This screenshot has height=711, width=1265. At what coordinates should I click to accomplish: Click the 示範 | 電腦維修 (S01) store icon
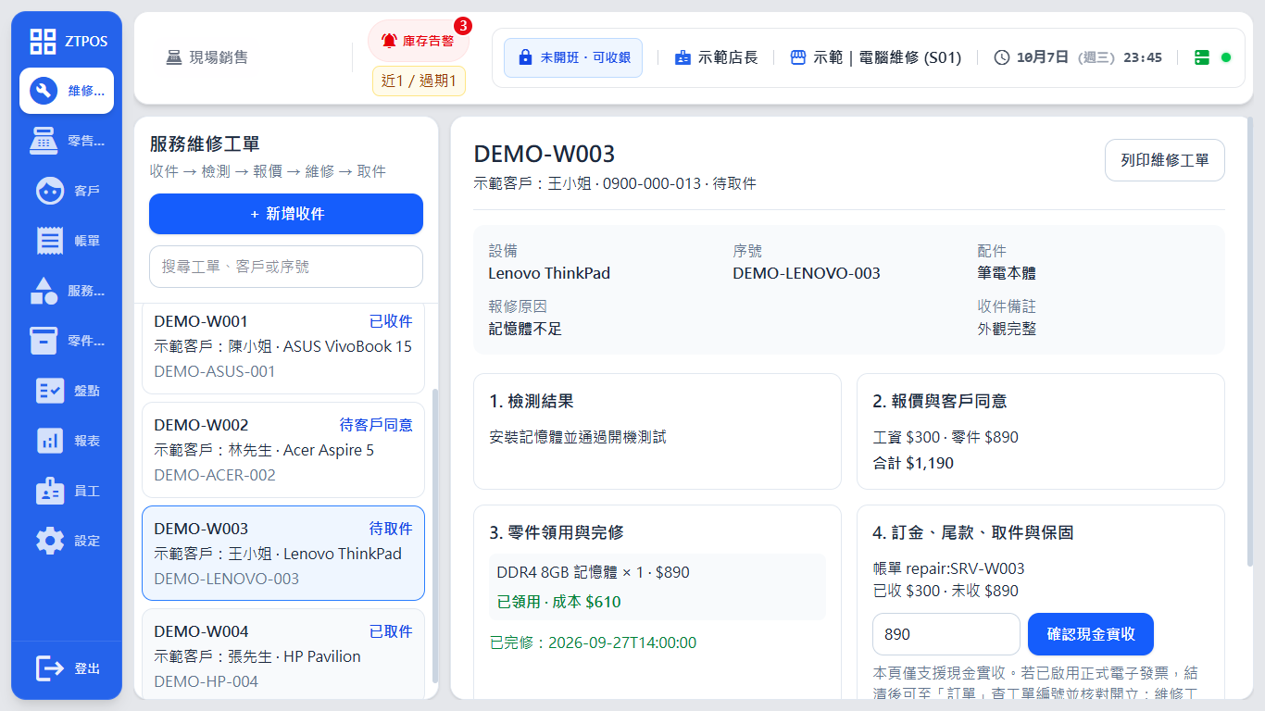[x=798, y=57]
